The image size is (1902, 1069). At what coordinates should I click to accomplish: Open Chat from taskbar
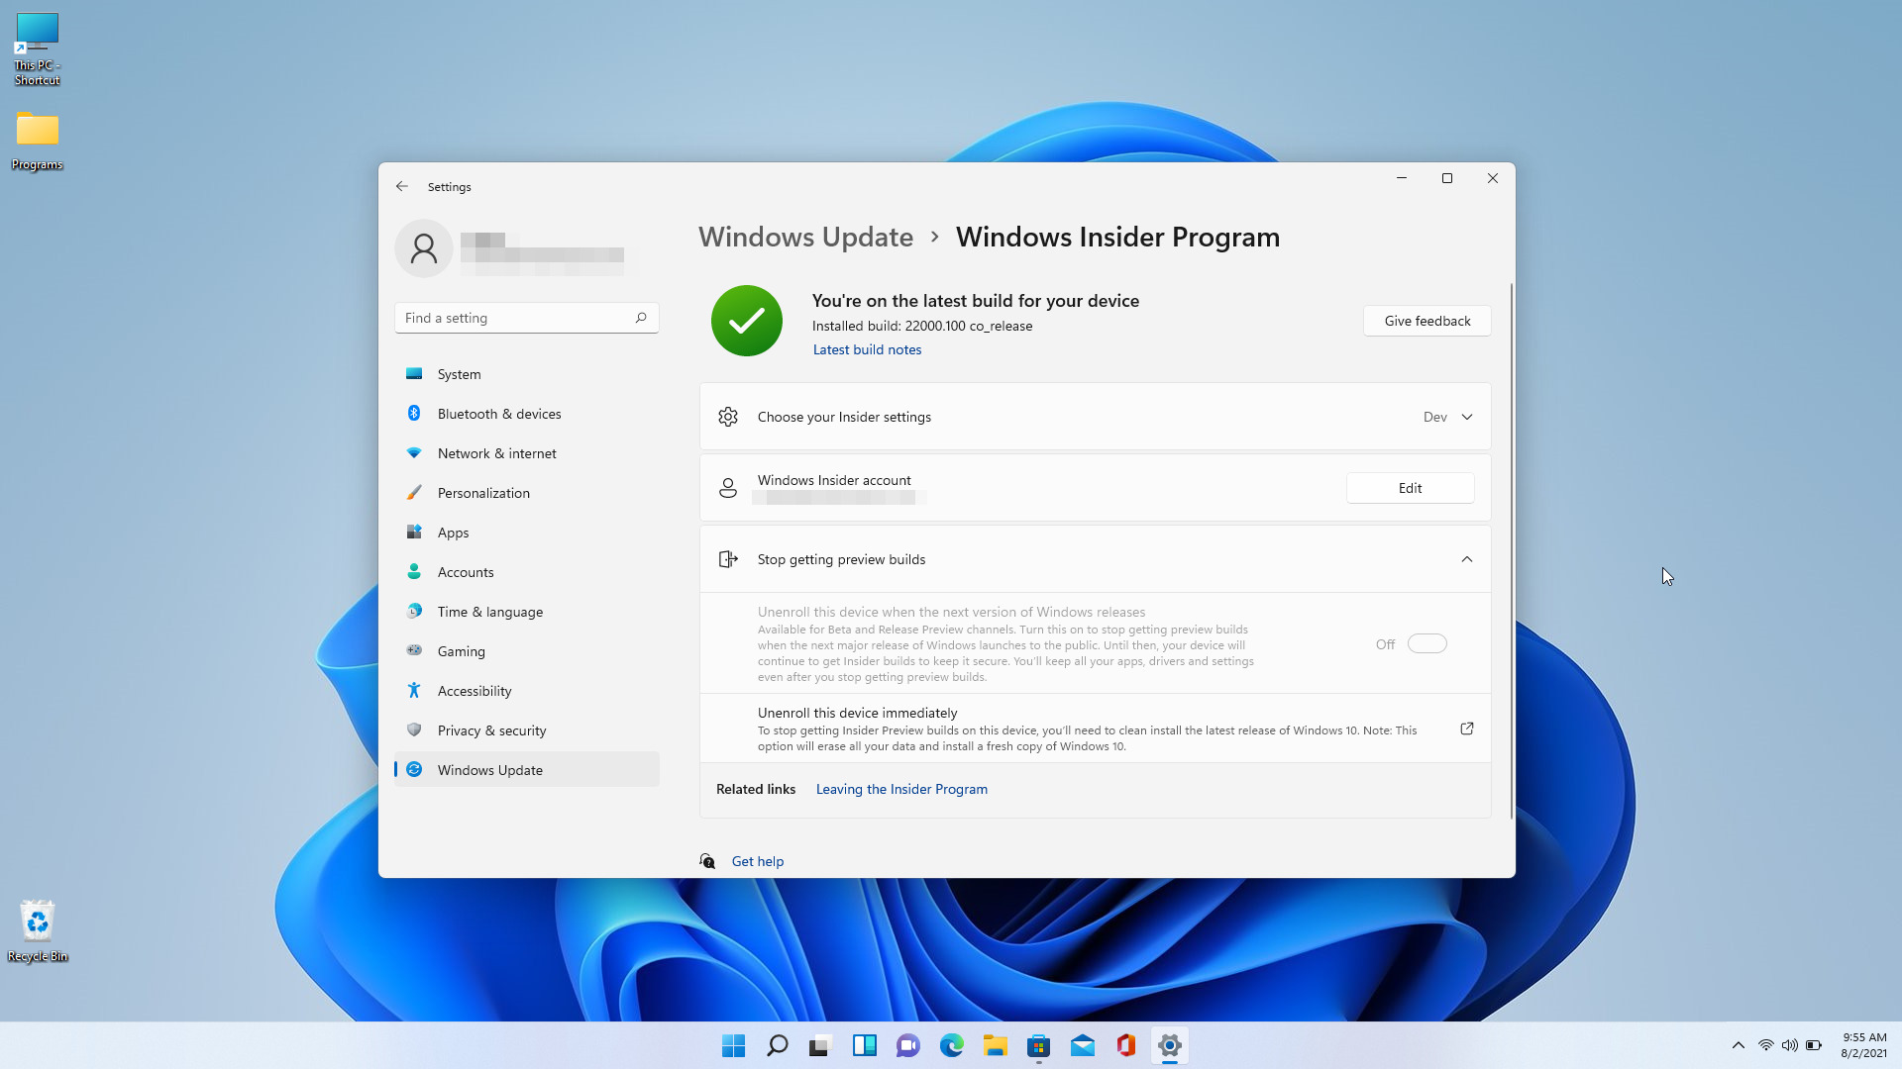click(907, 1045)
